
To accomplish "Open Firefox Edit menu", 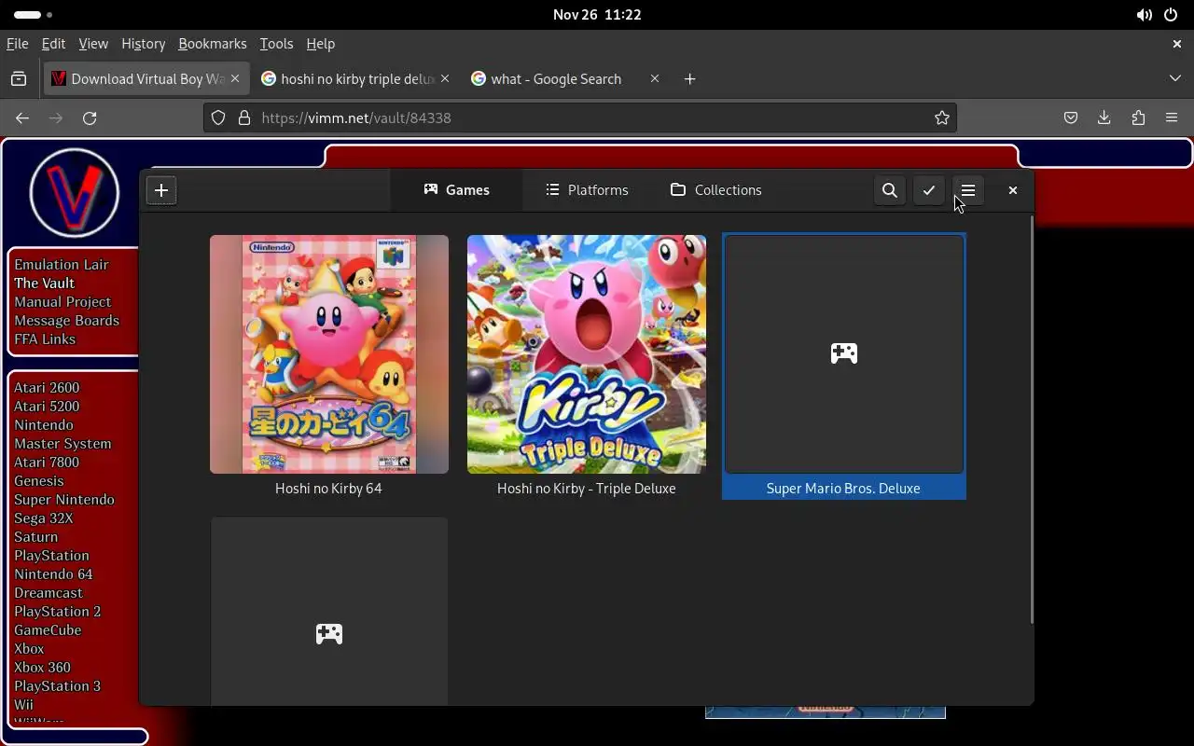I will [x=53, y=44].
